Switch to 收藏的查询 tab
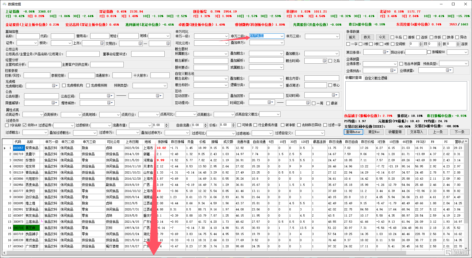This screenshot has height=258, width=472. (x=353, y=78)
